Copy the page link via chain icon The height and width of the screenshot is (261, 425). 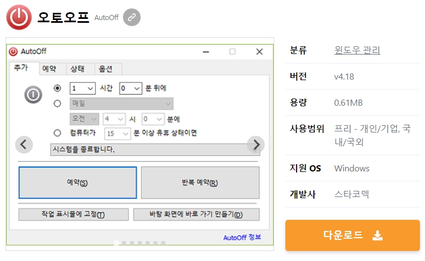[132, 17]
